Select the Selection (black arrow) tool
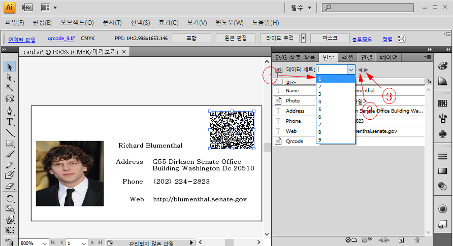This screenshot has width=453, height=246. [x=9, y=66]
